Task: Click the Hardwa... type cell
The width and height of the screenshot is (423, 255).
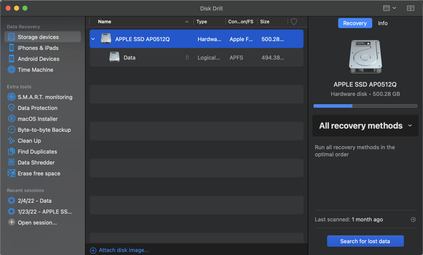Action: pos(209,39)
